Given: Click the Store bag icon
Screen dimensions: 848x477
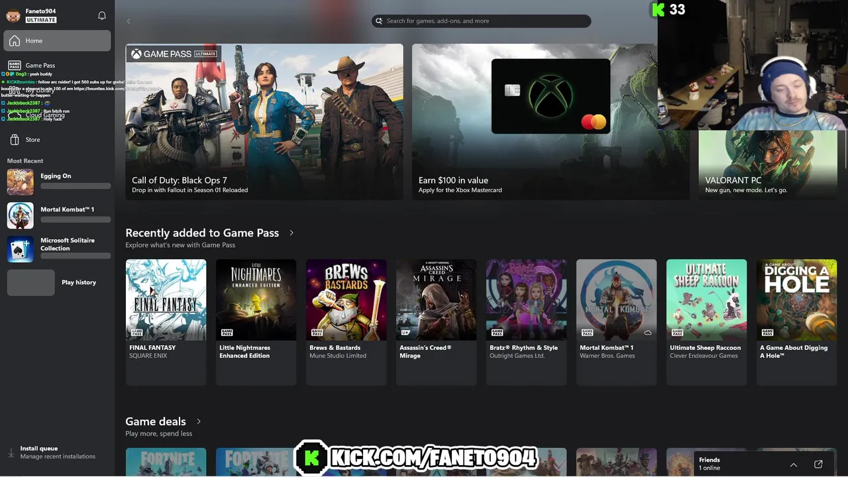Looking at the screenshot, I should coord(15,140).
